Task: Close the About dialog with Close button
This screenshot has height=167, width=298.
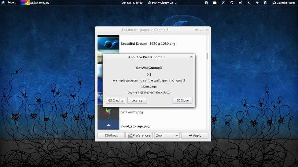Action: 183,101
